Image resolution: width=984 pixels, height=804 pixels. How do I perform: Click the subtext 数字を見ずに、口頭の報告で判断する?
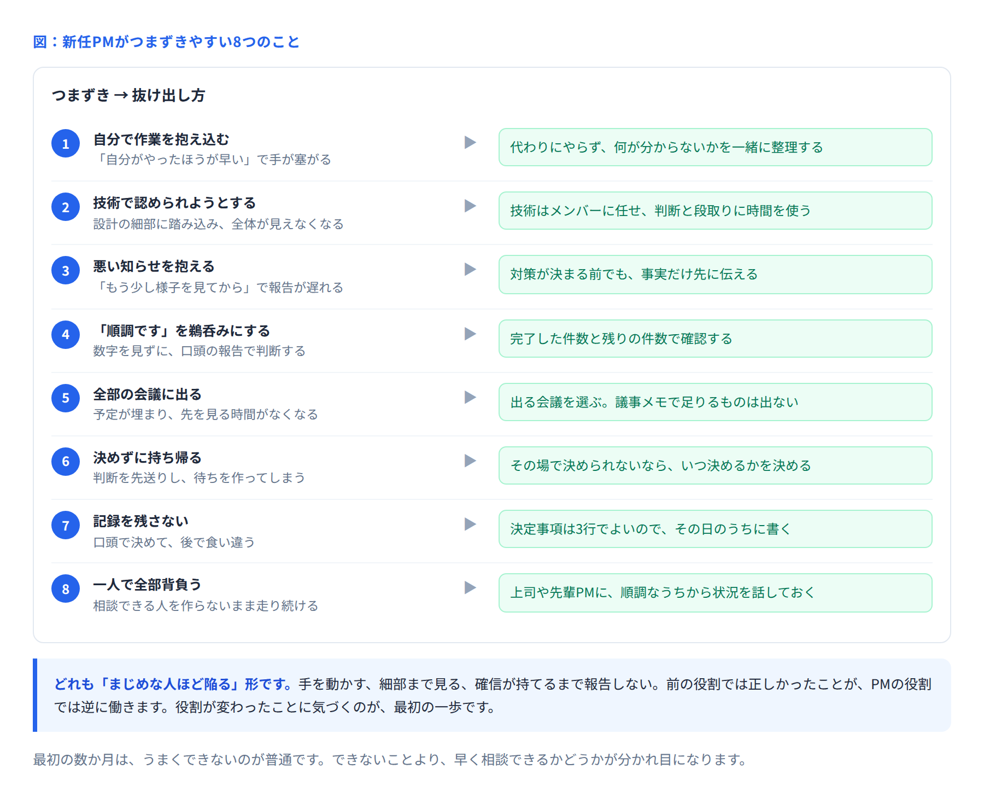coord(200,351)
